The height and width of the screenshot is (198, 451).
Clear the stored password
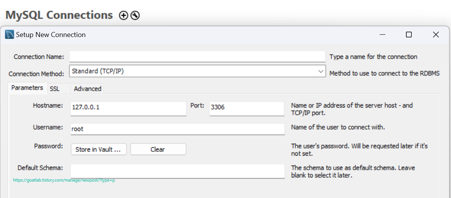158,150
